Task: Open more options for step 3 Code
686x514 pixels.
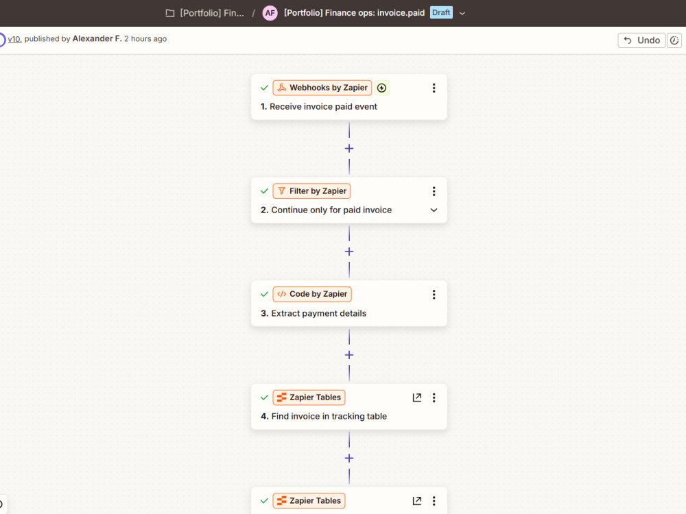Action: (434, 295)
